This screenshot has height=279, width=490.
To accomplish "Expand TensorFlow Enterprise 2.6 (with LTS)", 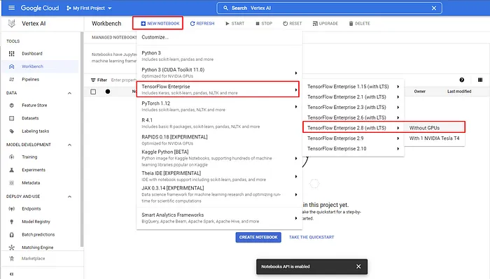I will (353, 117).
